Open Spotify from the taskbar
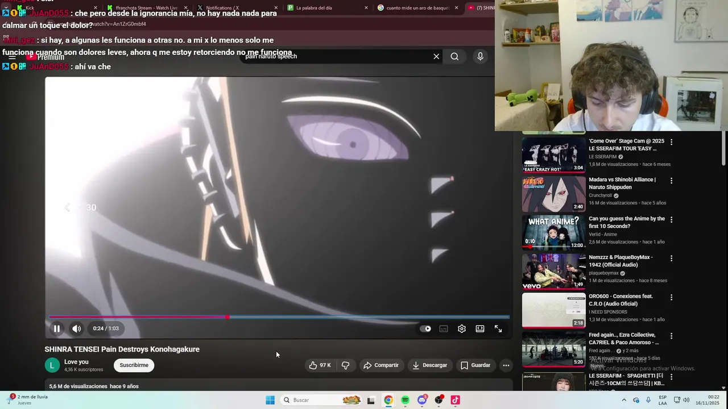 tap(405, 400)
